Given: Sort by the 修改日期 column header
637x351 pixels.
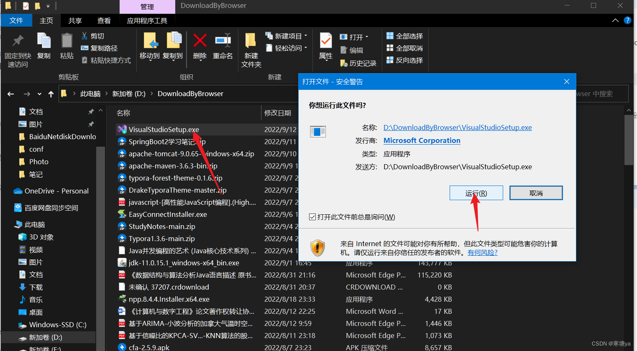Looking at the screenshot, I should pos(277,113).
